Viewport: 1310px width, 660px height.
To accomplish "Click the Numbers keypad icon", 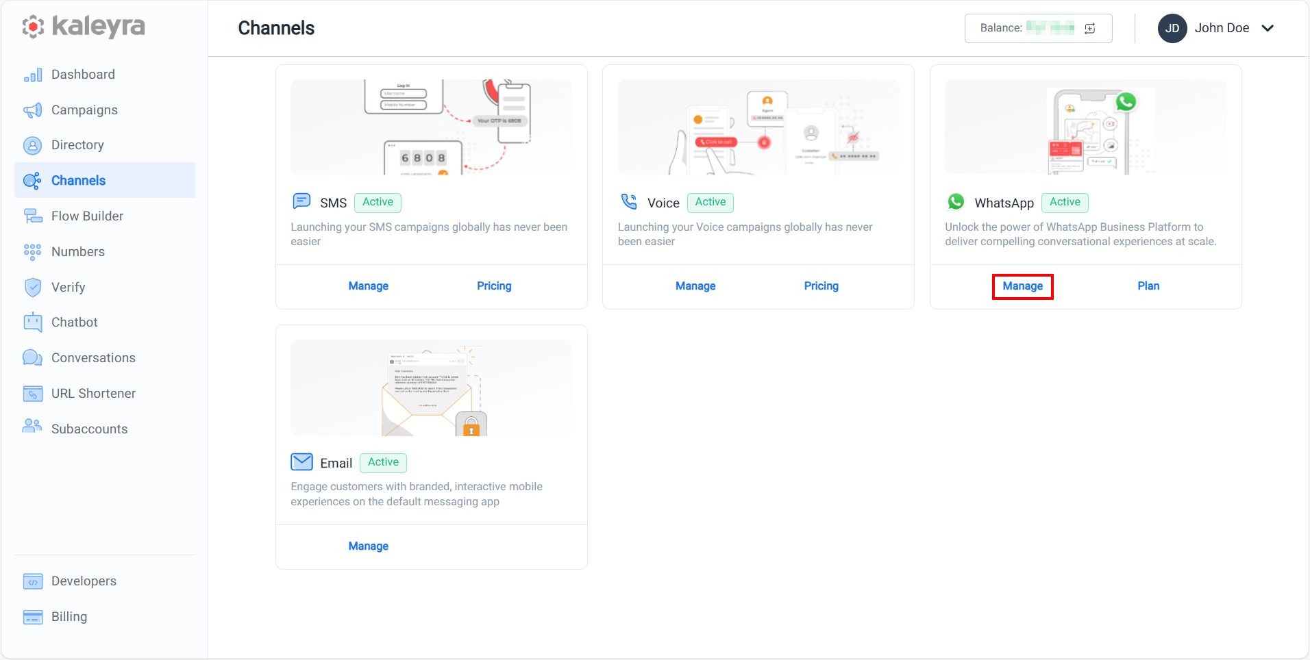I will [33, 252].
